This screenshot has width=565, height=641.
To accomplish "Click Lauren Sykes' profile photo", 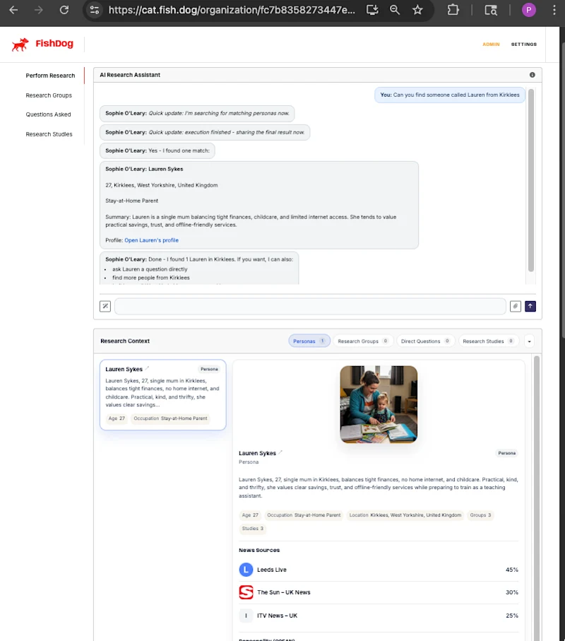I will click(379, 404).
